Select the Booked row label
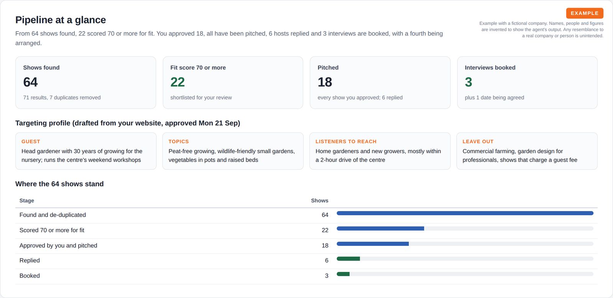 pos(30,276)
